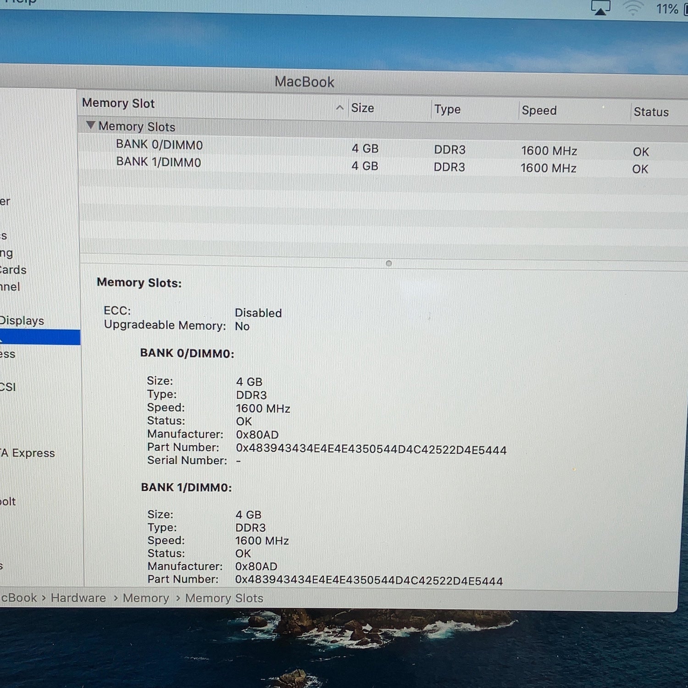Click the AirPlay display icon in menu bar
The width and height of the screenshot is (688, 688).
[x=600, y=8]
